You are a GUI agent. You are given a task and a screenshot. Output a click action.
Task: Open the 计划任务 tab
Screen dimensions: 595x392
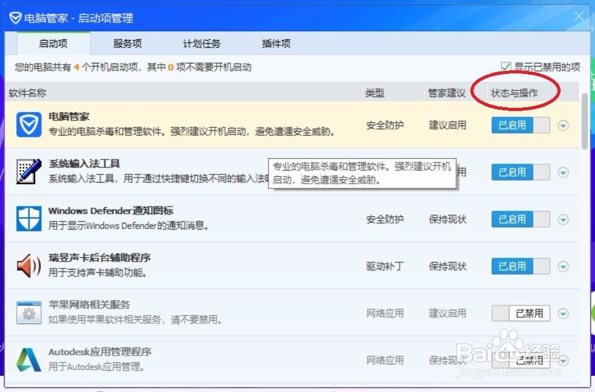[x=202, y=43]
